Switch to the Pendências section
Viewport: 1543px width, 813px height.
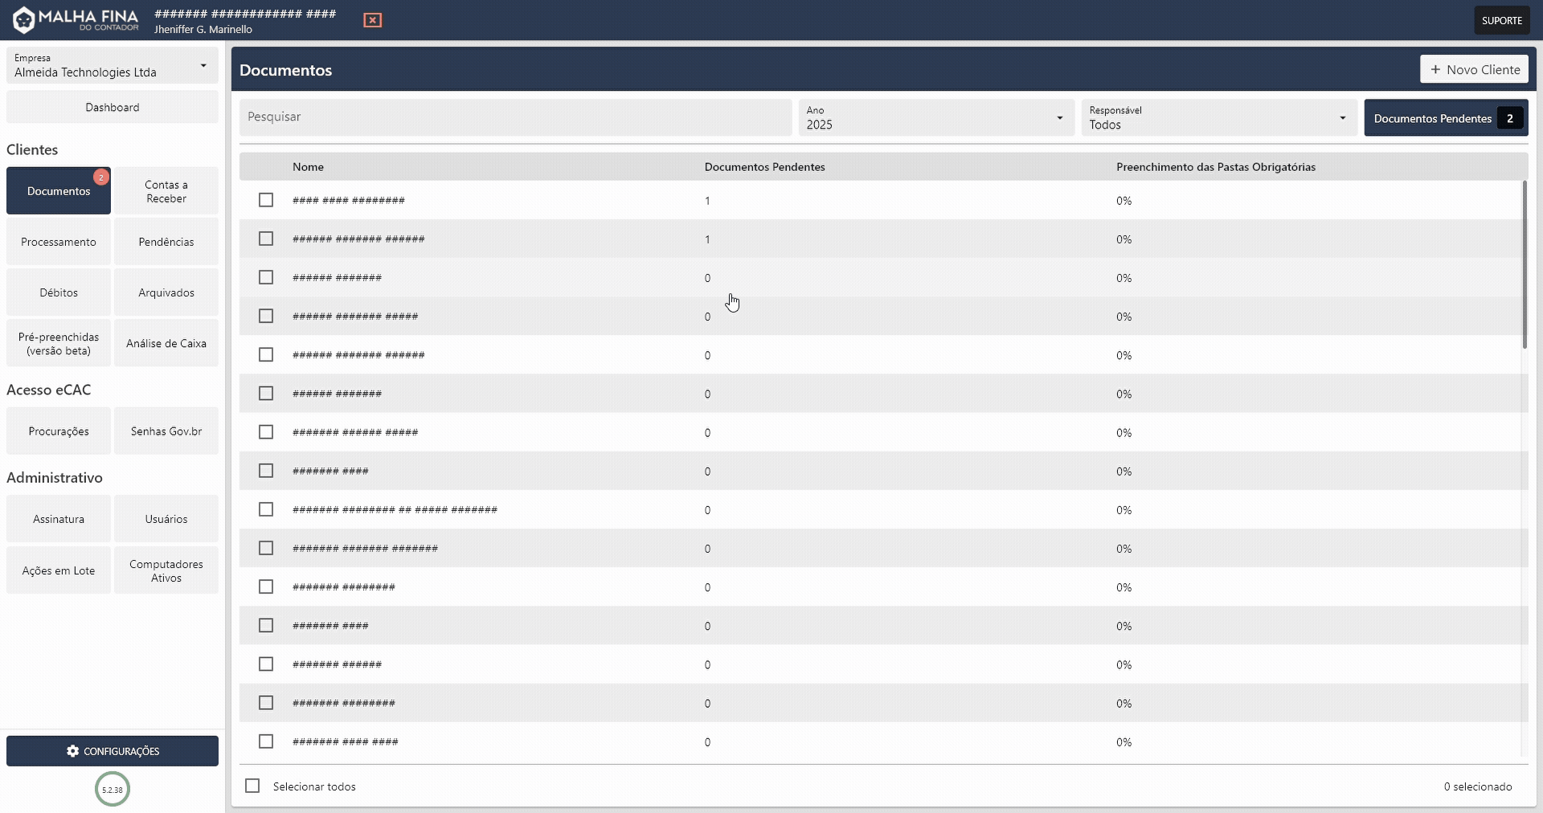166,241
